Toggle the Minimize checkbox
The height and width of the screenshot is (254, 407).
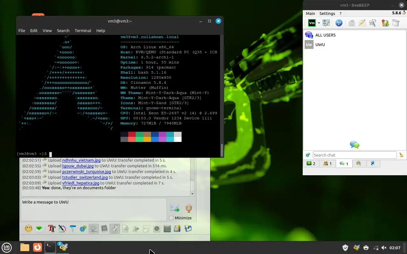171,218
